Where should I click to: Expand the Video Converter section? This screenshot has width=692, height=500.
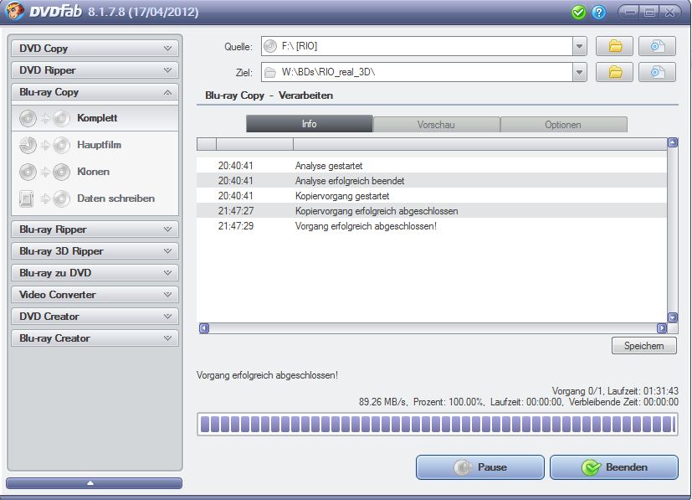click(95, 294)
